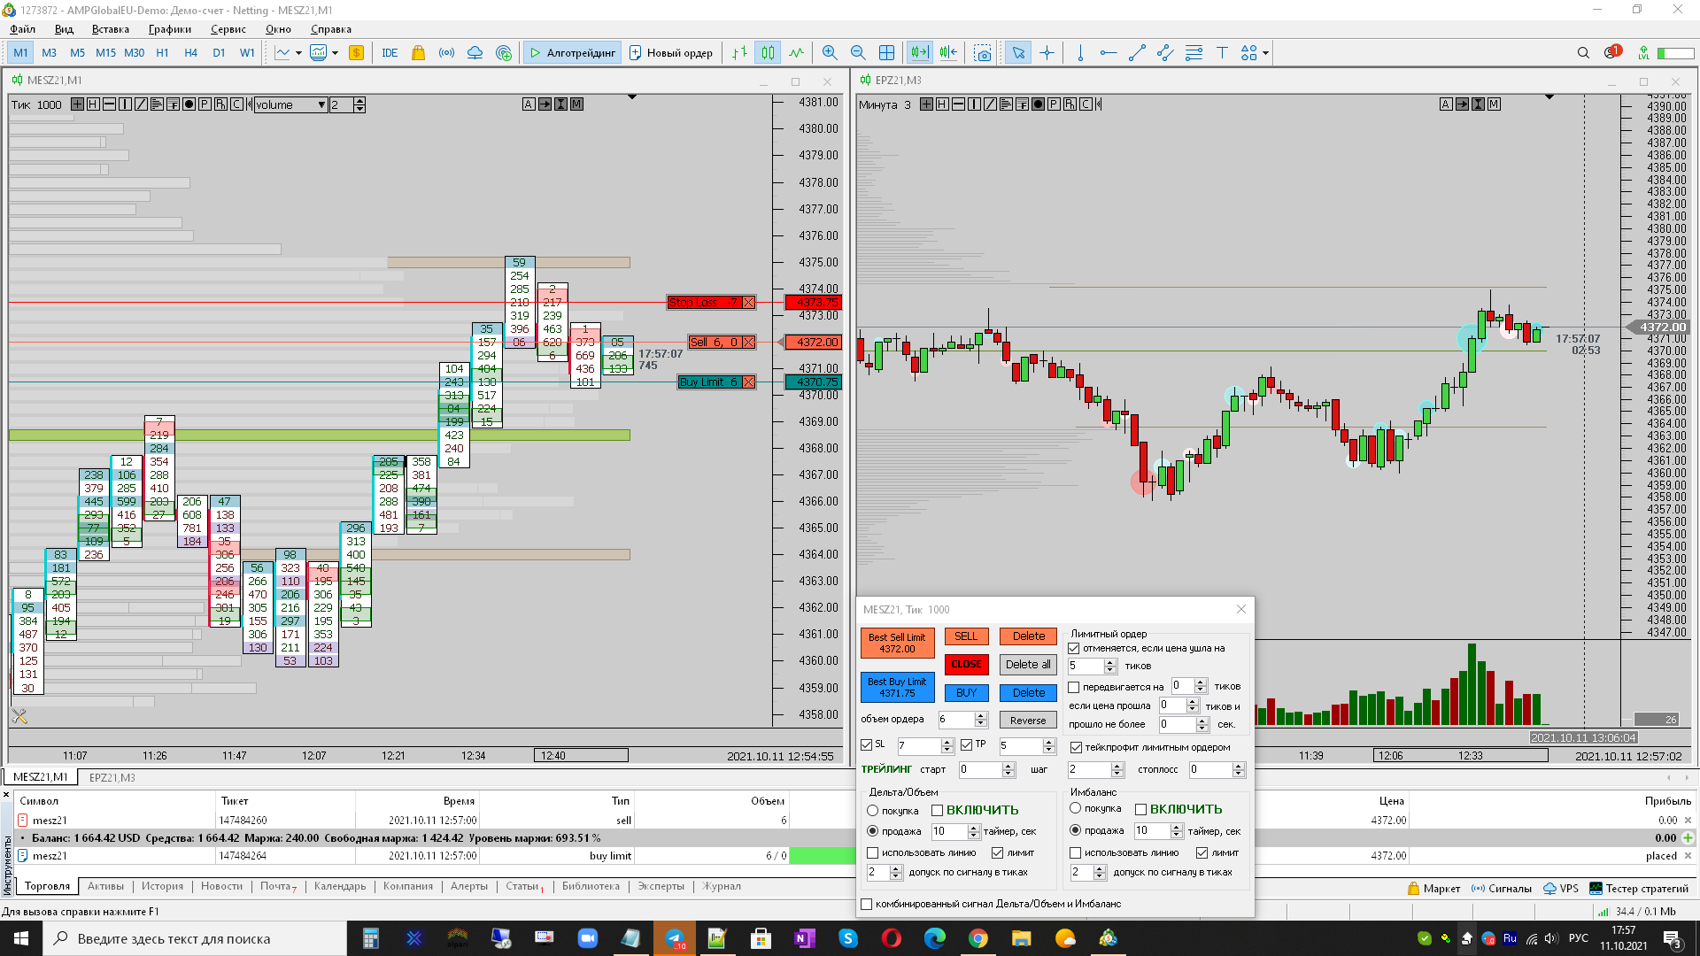This screenshot has height=956, width=1700.
Task: Enable combined Delta/Volume and Imbalance signal checkbox
Action: click(867, 904)
